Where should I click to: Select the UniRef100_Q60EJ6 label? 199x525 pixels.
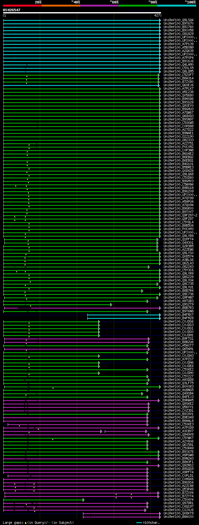pyautogui.click(x=178, y=85)
